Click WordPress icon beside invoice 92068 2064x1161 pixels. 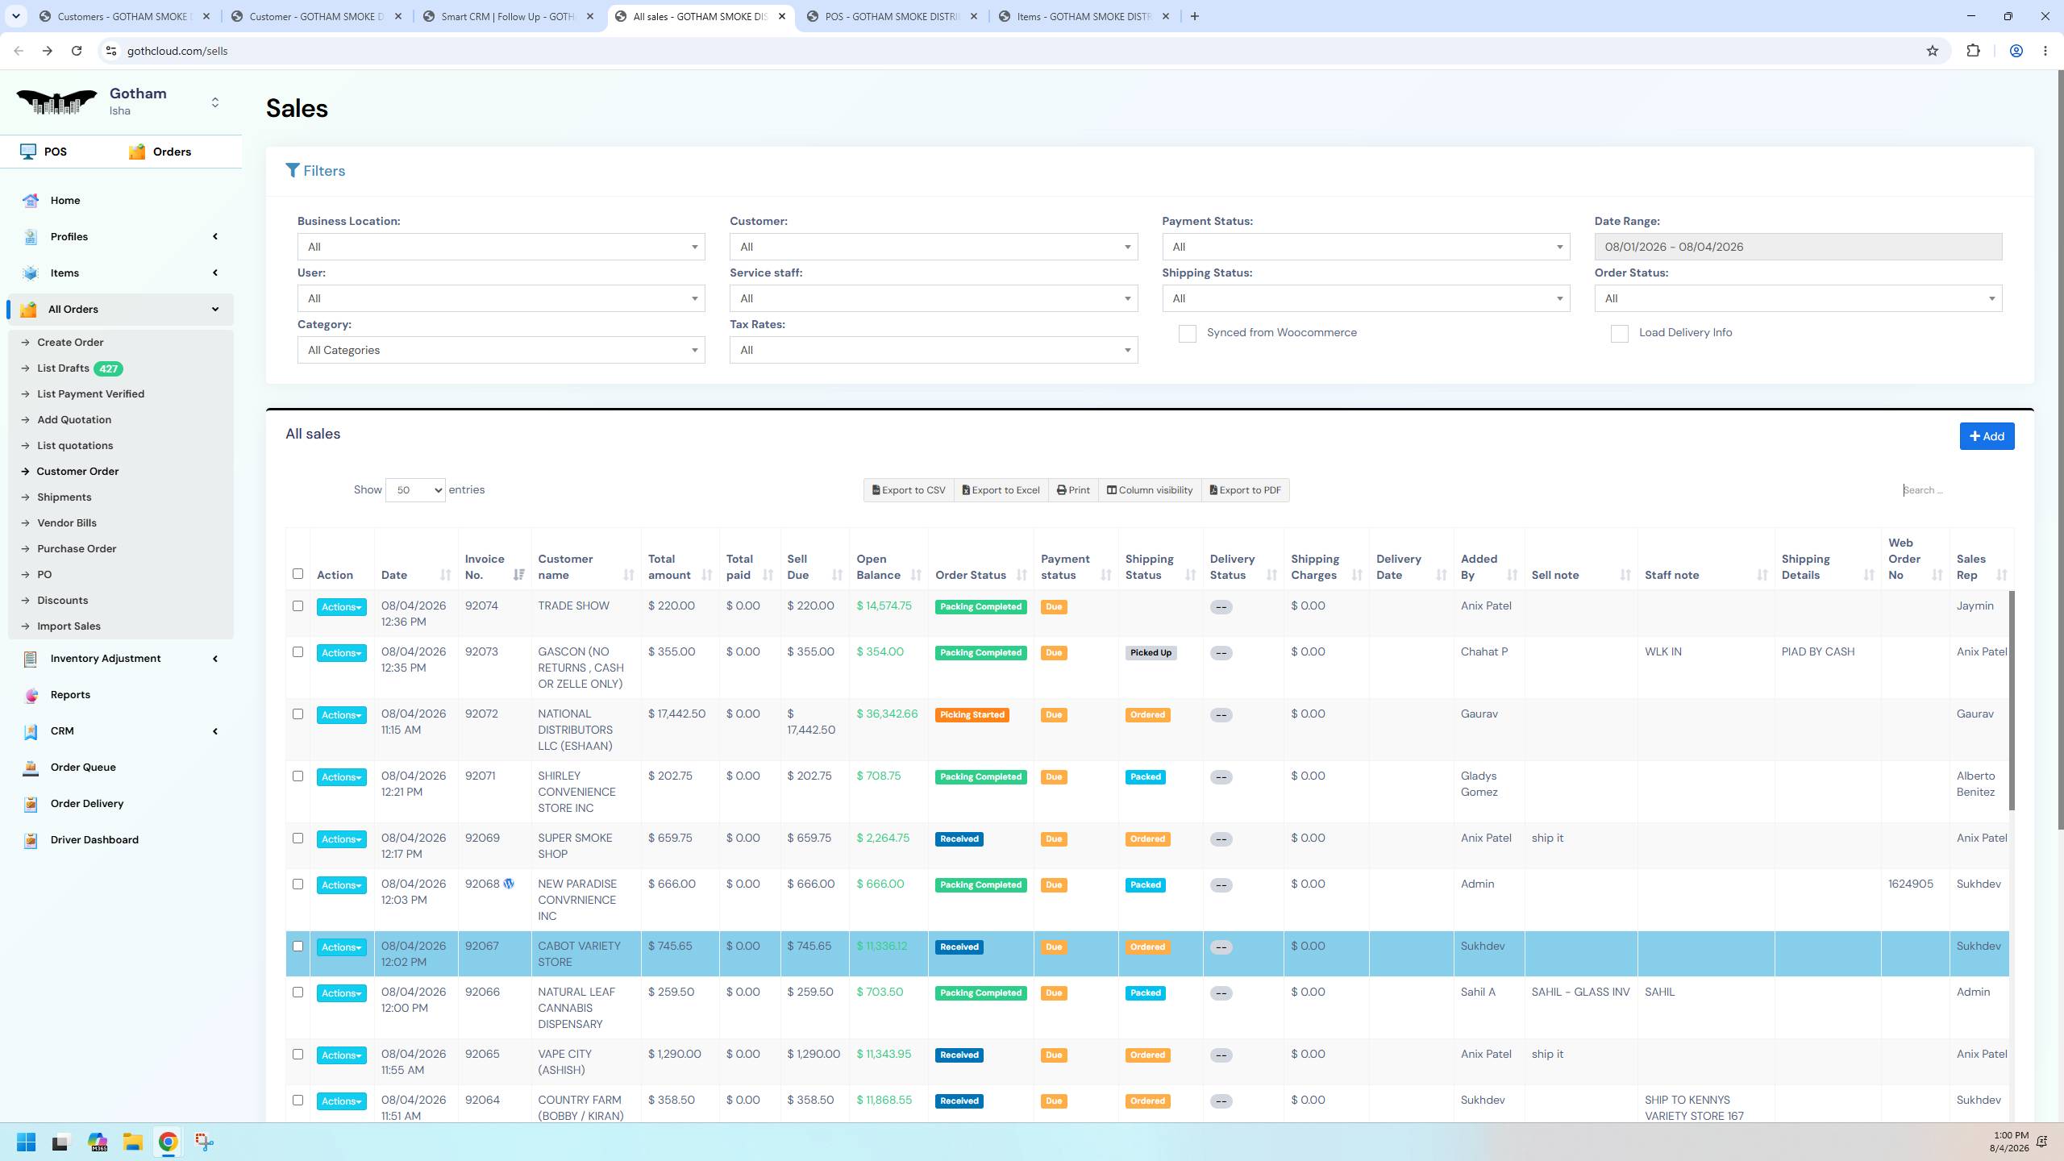(x=509, y=884)
